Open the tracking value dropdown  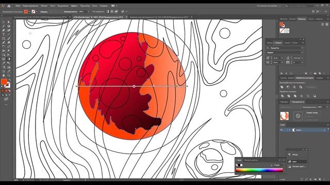coord(303,63)
